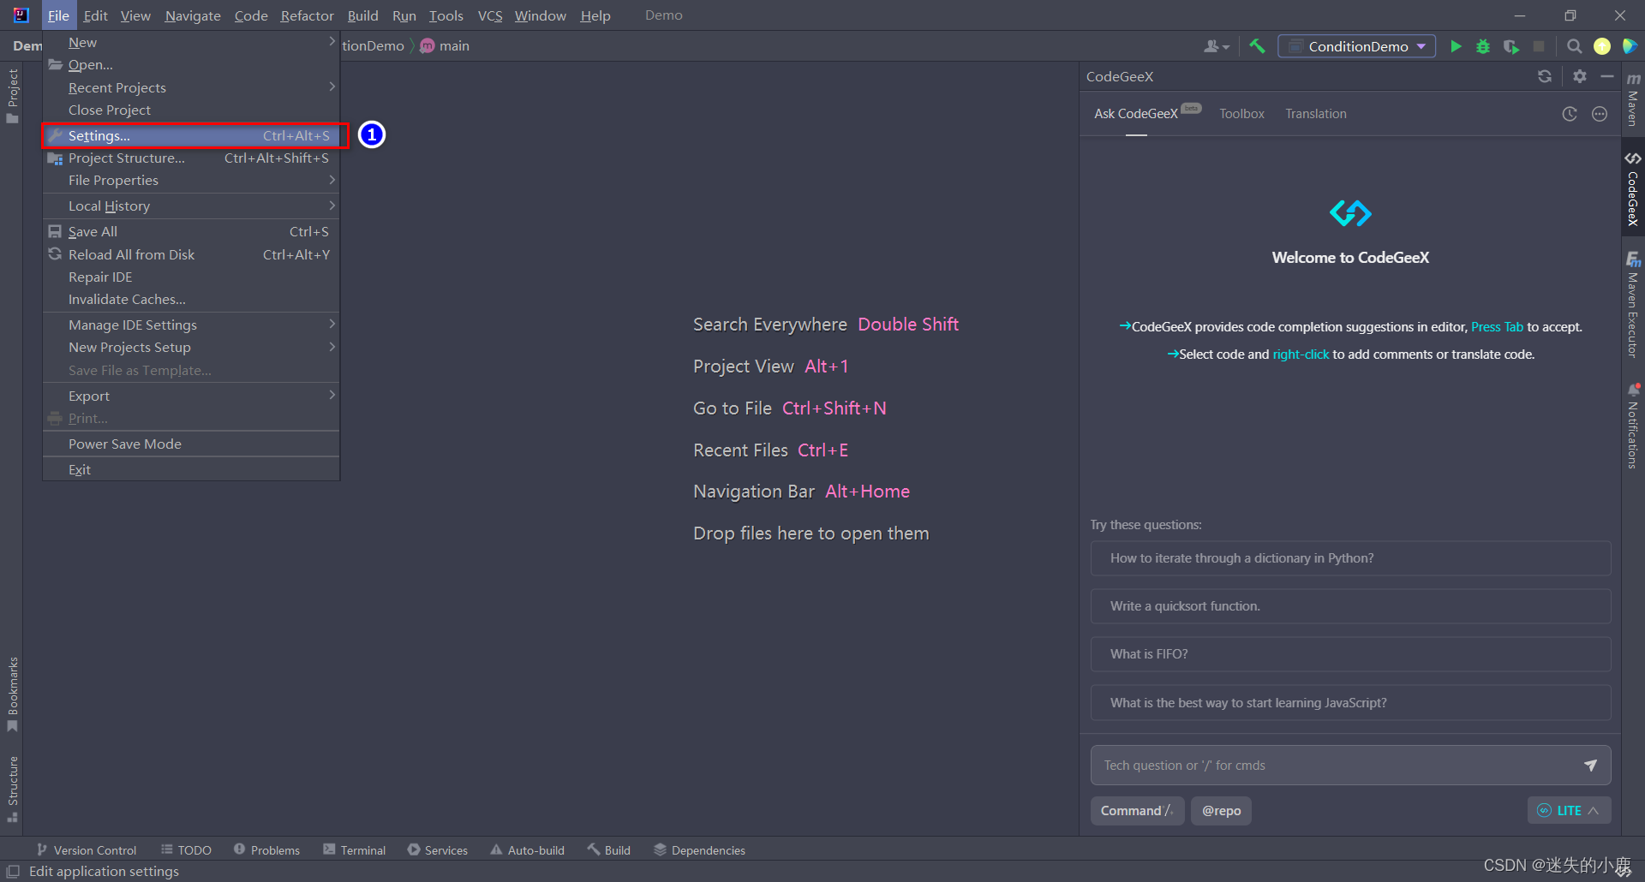Image resolution: width=1645 pixels, height=882 pixels.
Task: Click JavaScript learning question suggestion
Action: pos(1350,703)
